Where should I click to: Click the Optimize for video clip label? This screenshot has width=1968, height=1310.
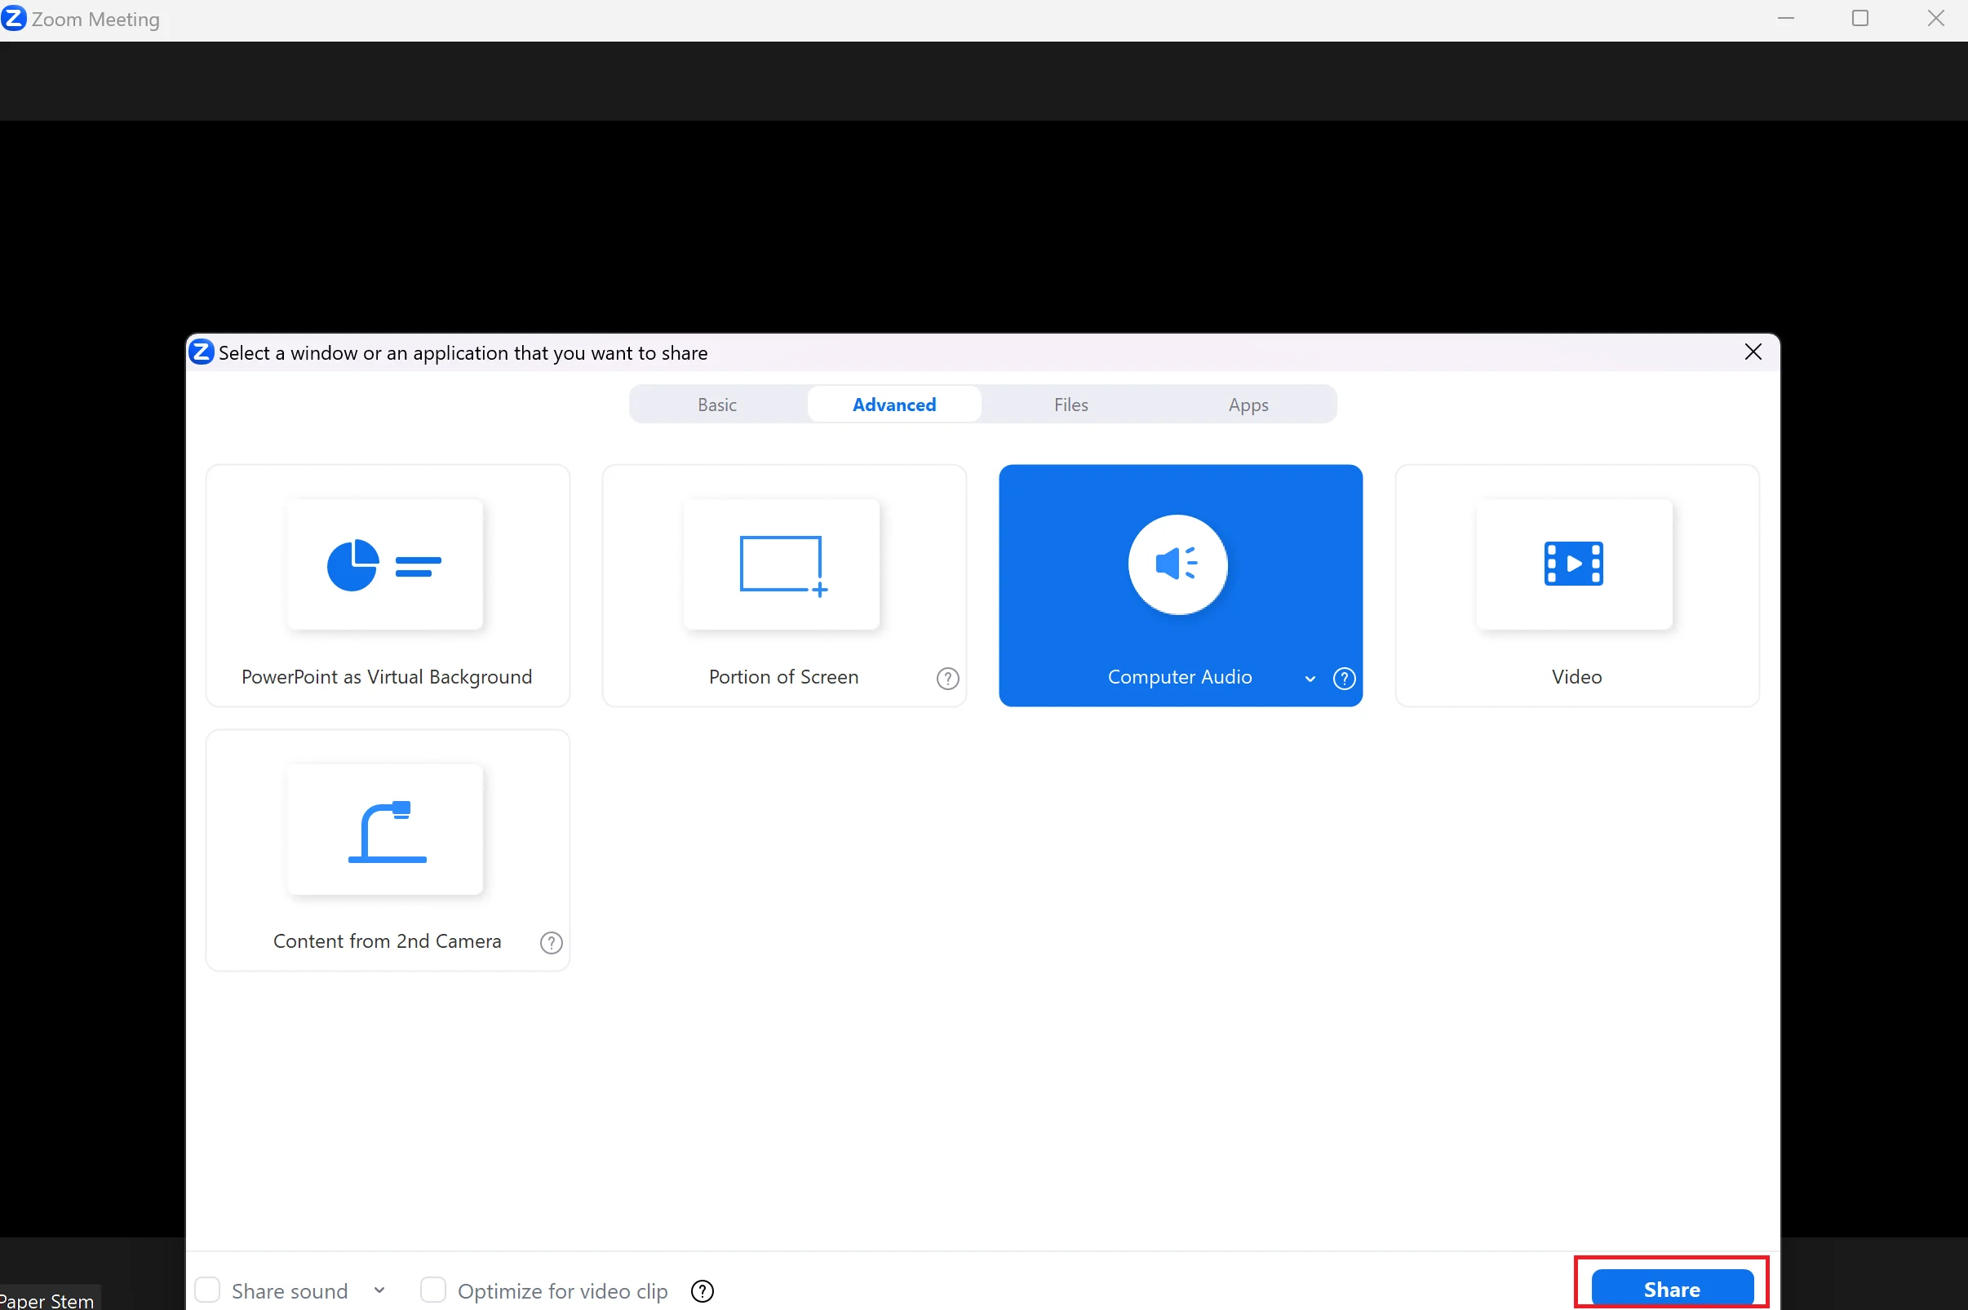click(x=562, y=1291)
